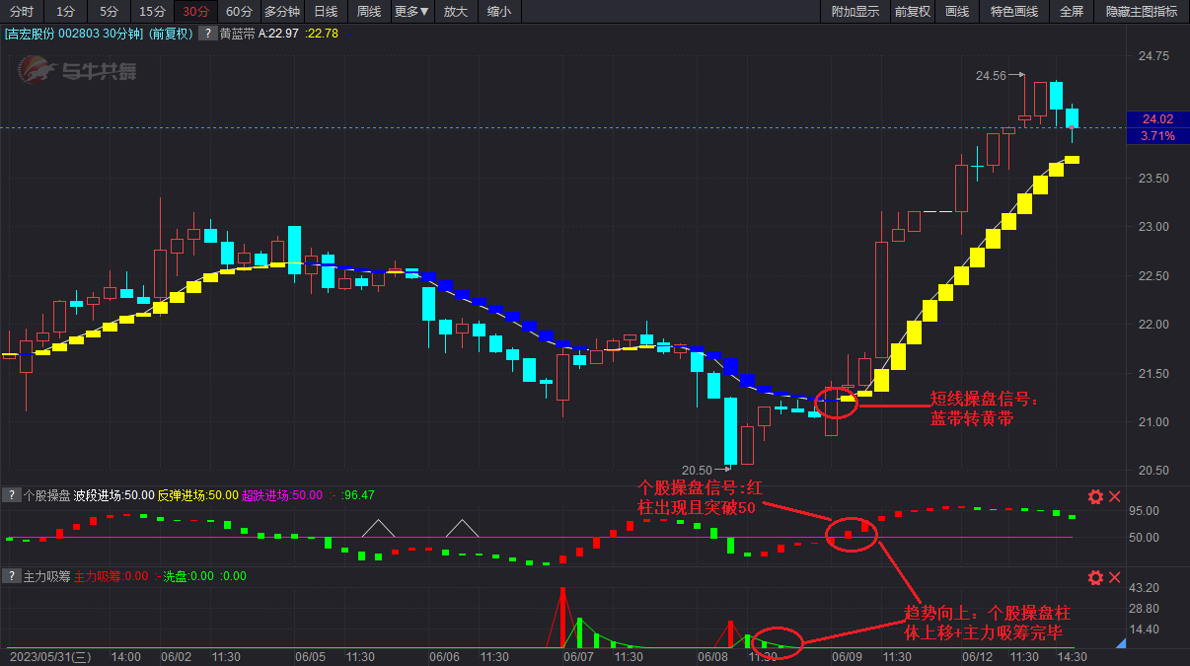Switch to 日线 daily chart
Viewport: 1190px width, 666px height.
click(326, 12)
